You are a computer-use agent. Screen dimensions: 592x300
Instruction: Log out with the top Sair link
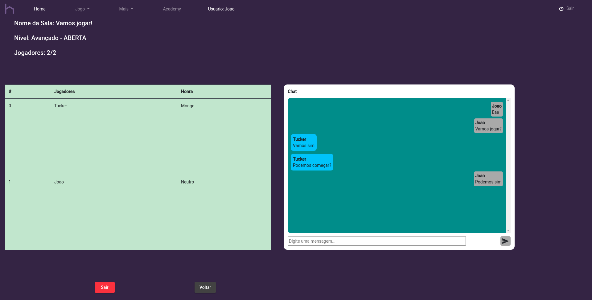(x=570, y=9)
